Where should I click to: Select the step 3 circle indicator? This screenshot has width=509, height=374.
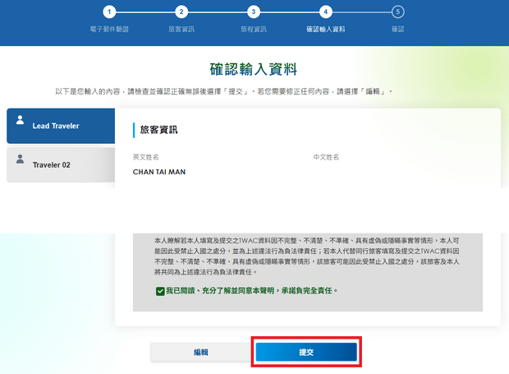tap(254, 12)
